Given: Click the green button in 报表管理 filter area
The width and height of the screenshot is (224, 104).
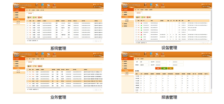Looking at the screenshot, I should point(164,68).
